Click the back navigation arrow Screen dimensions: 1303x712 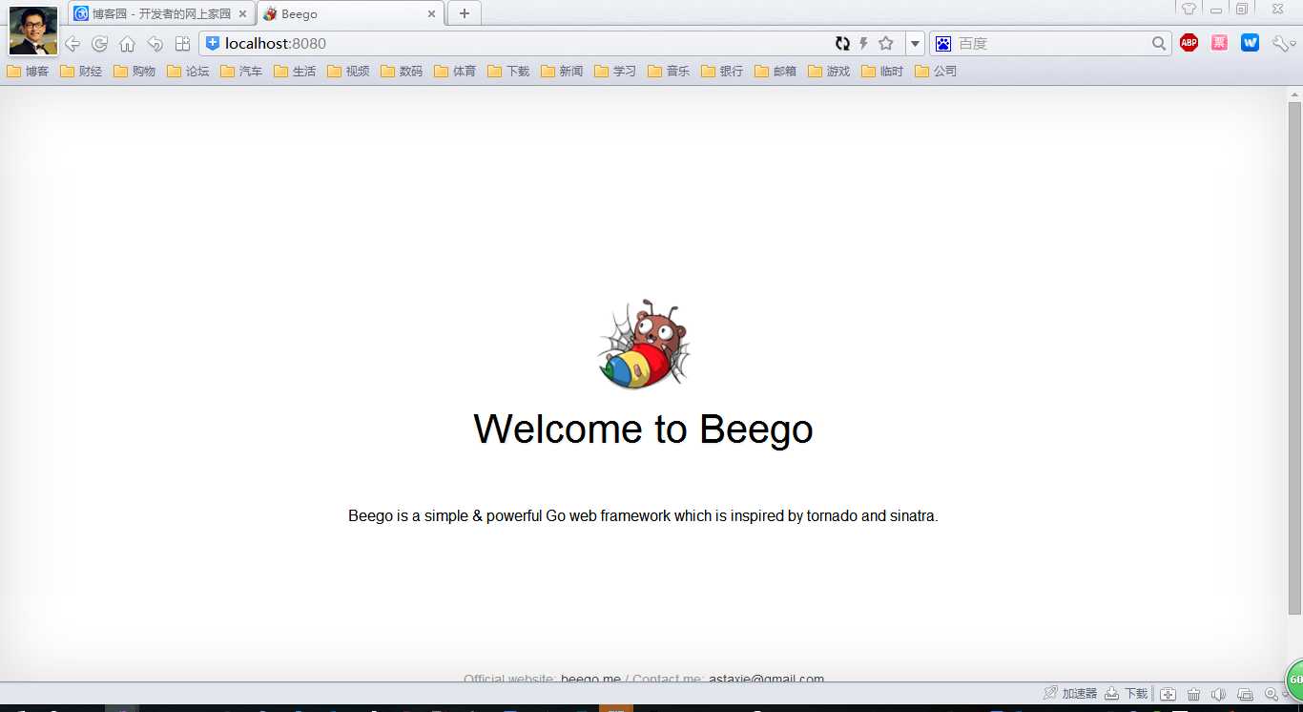(x=72, y=44)
